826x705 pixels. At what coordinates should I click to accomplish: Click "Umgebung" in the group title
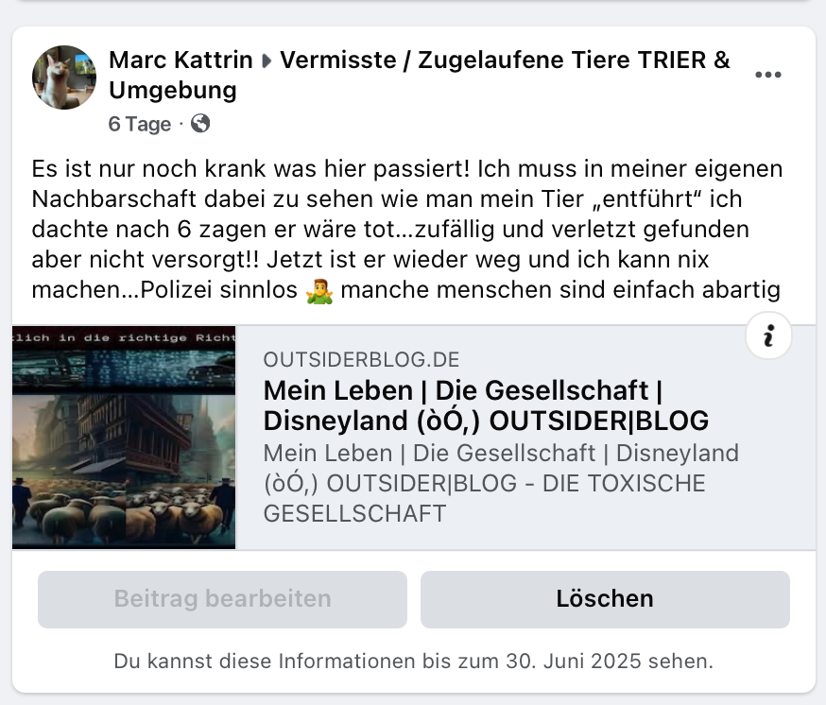pos(173,91)
